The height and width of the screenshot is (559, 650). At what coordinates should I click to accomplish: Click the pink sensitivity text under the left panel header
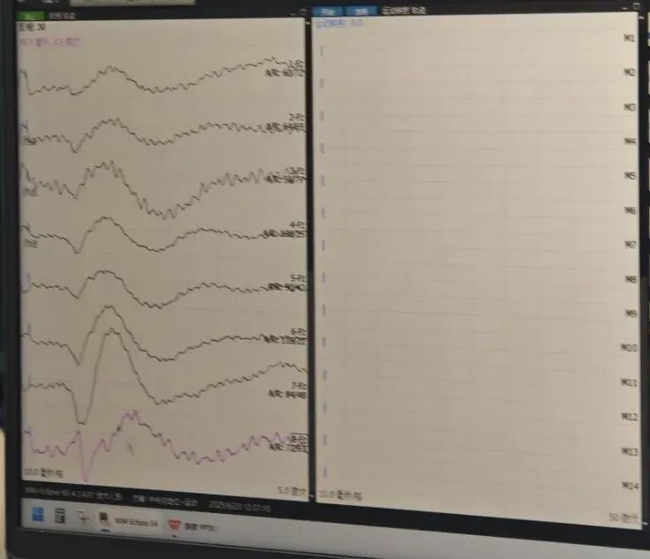click(50, 42)
